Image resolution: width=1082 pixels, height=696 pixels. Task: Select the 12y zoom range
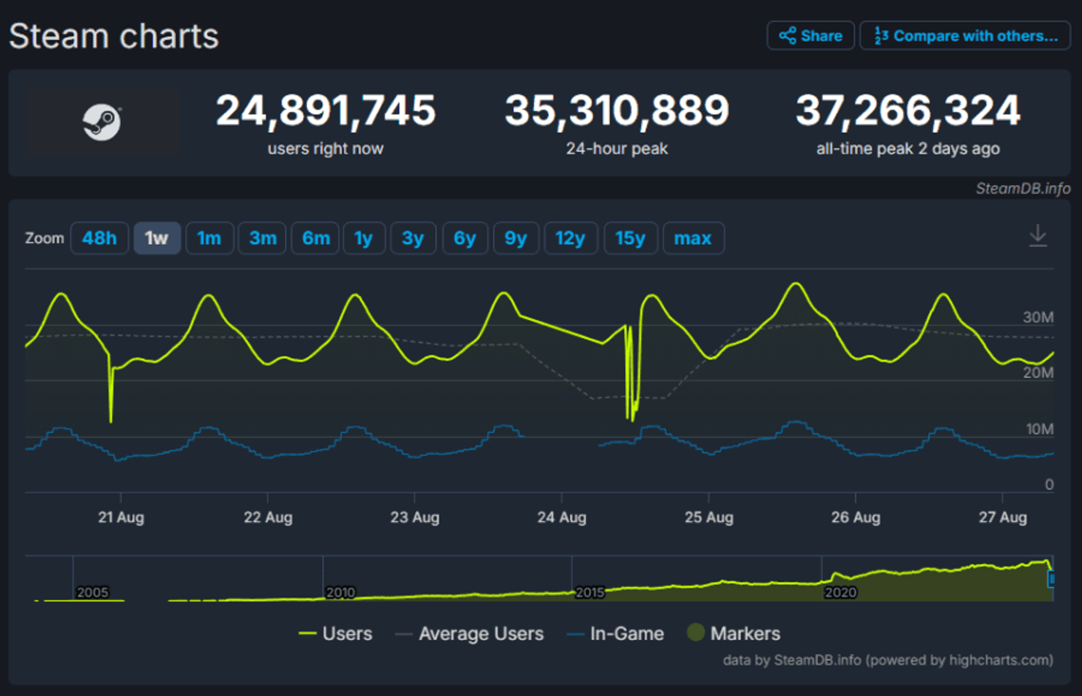(x=570, y=238)
